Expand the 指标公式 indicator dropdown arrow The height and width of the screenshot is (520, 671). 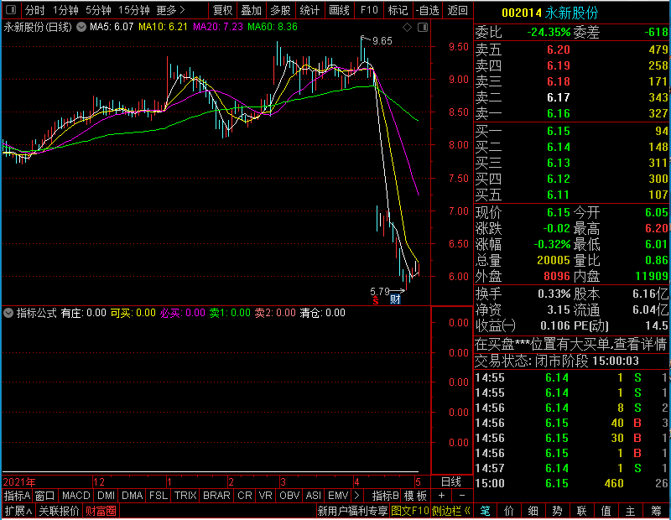[x=8, y=313]
